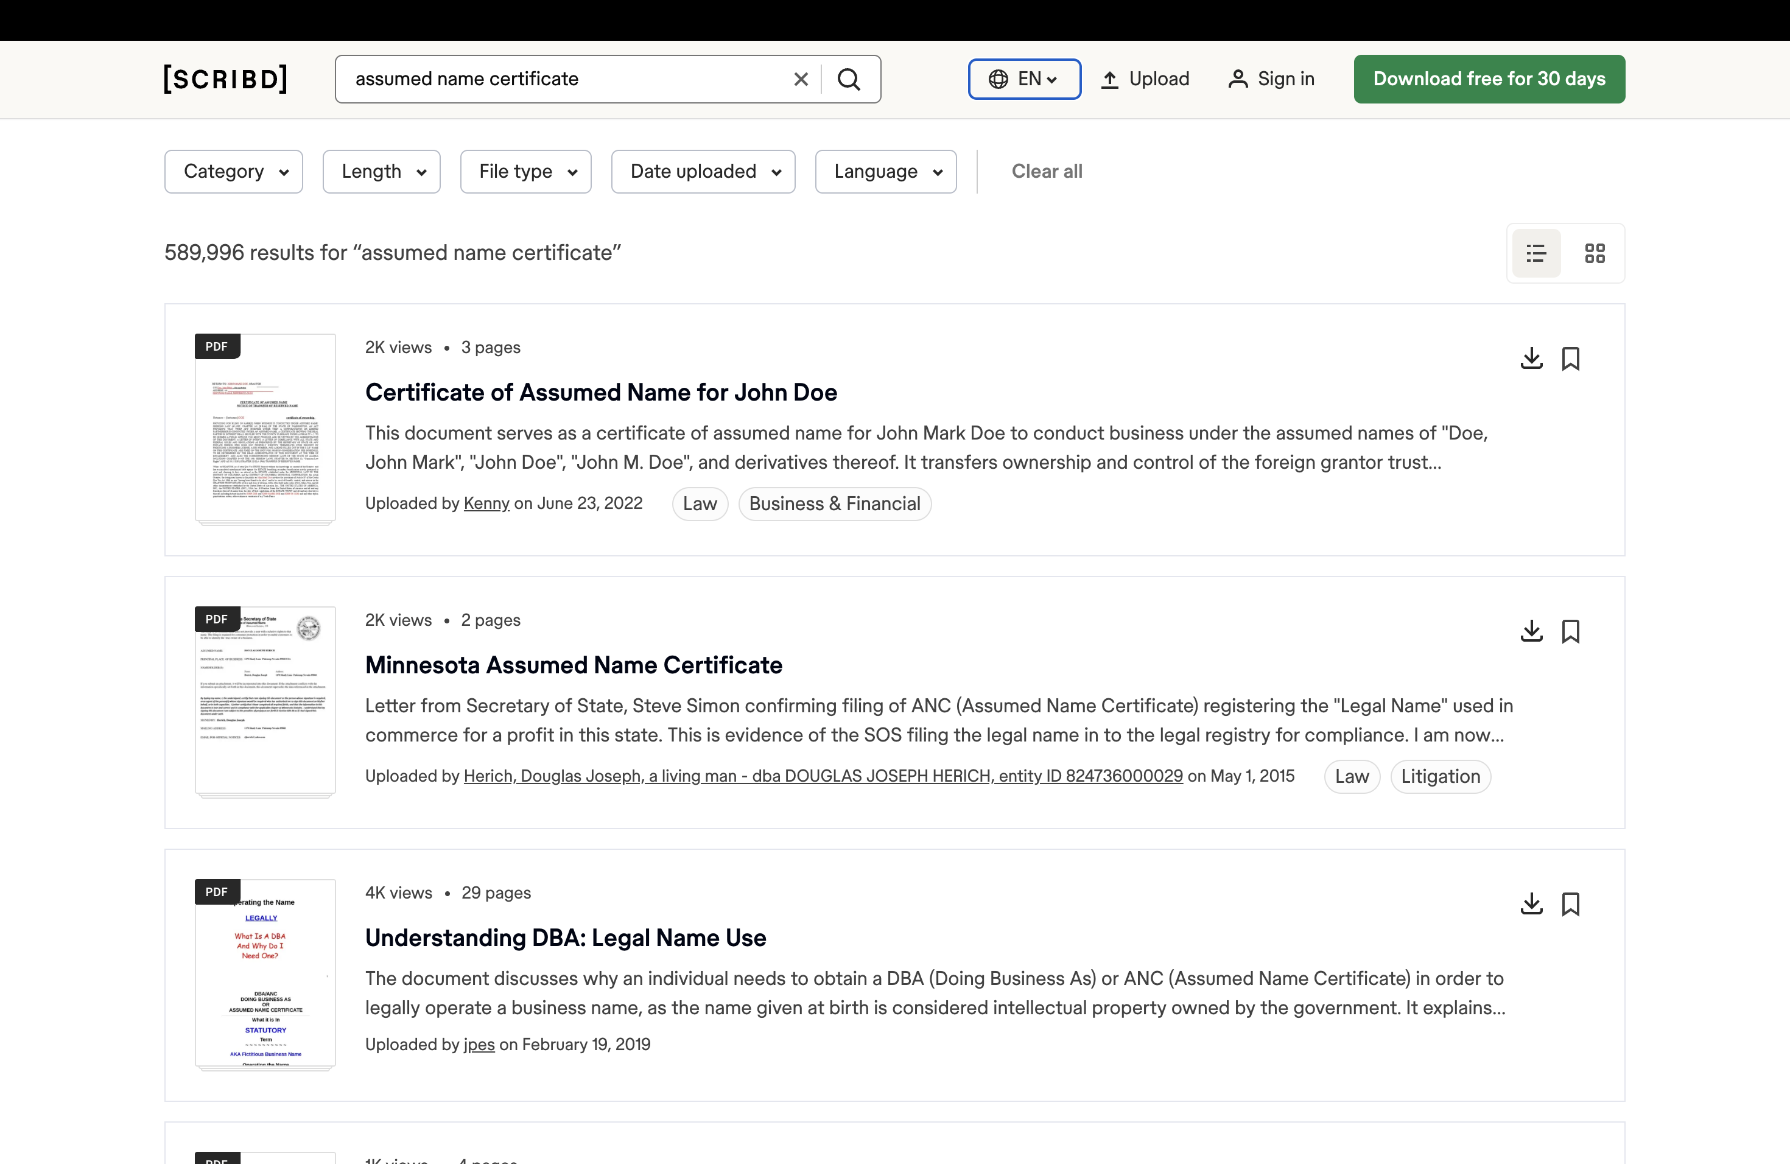
Task: Click Download free for 30 days
Action: (1489, 79)
